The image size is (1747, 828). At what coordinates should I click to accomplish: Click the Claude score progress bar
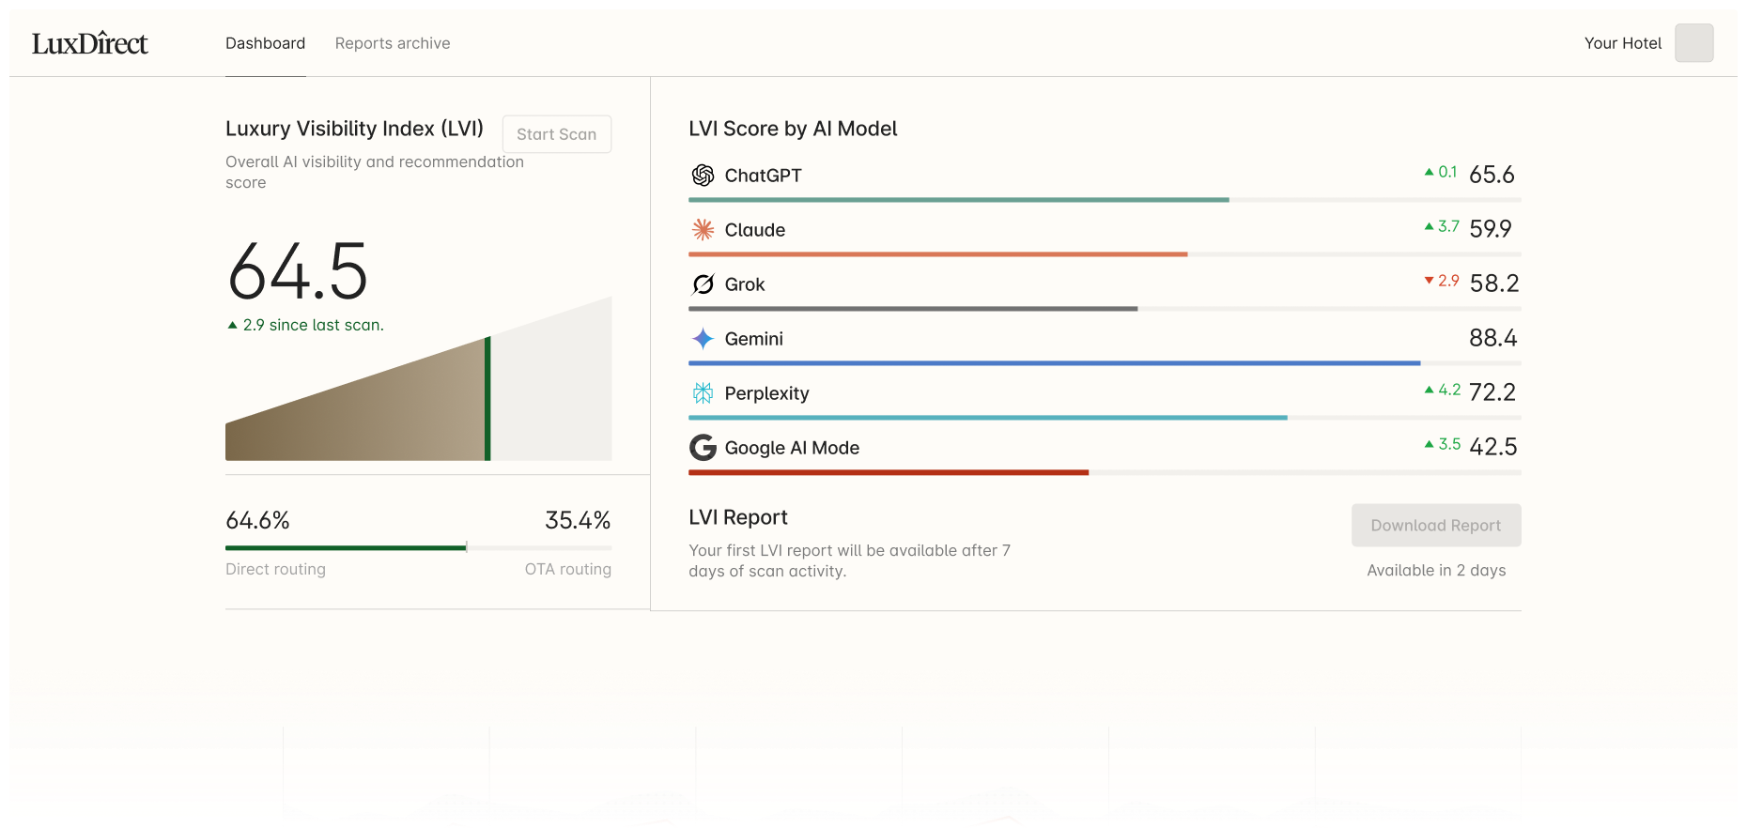coord(1105,254)
